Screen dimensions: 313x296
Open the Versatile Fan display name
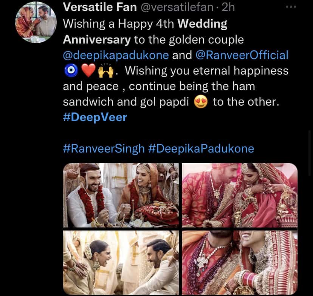[x=99, y=6]
